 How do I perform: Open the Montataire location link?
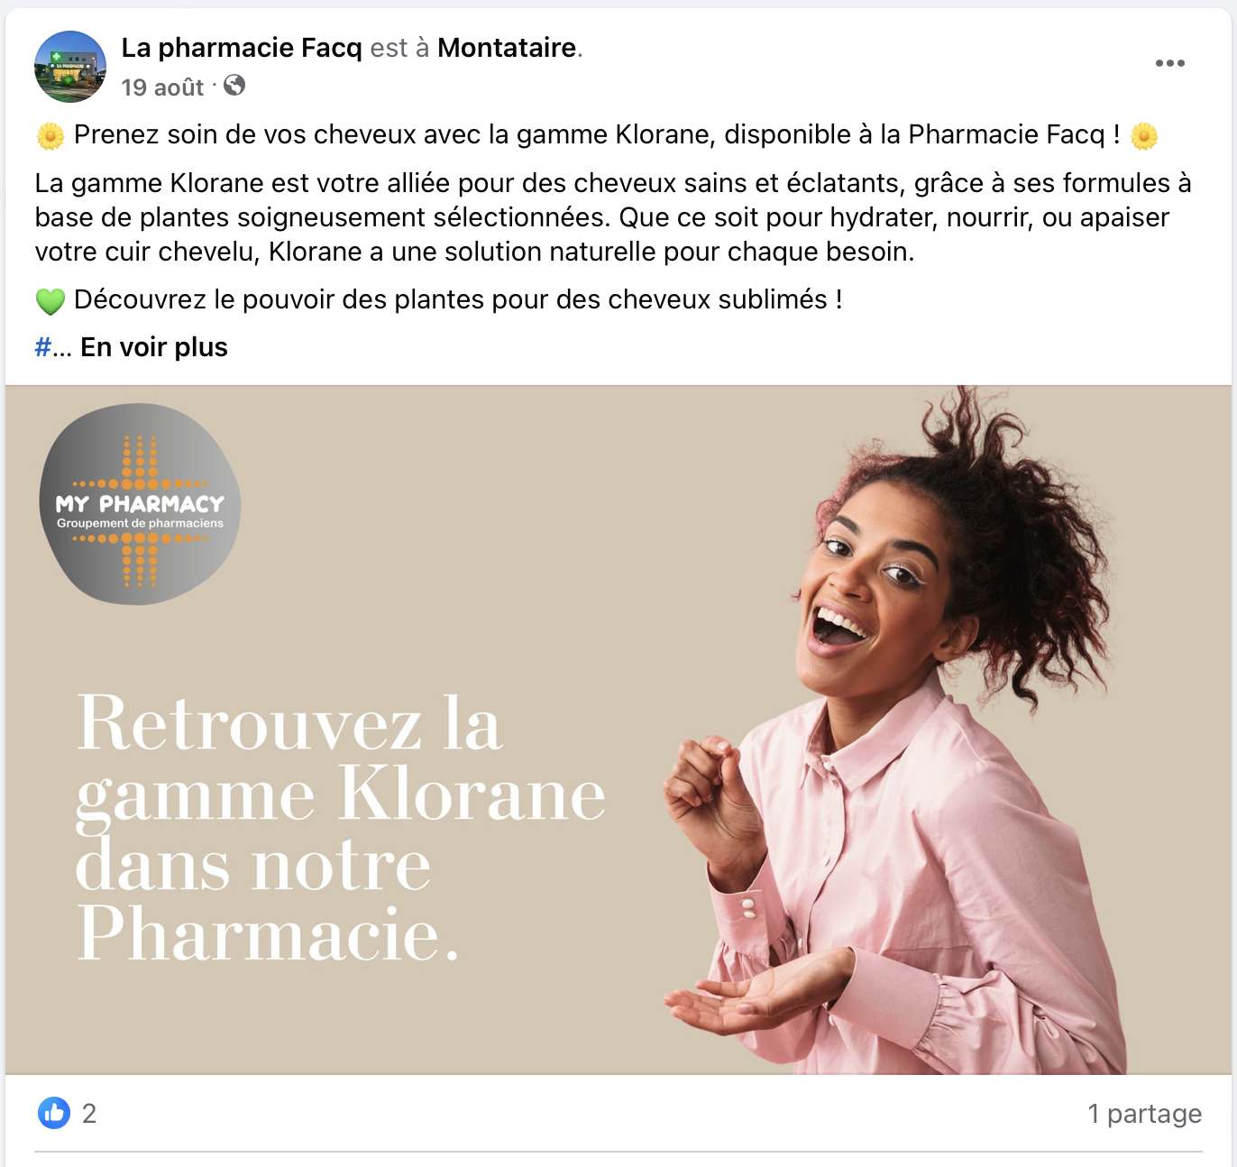(x=507, y=48)
